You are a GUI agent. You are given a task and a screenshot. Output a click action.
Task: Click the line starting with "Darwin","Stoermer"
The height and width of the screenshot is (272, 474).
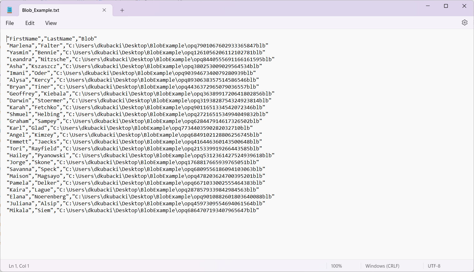pyautogui.click(x=139, y=100)
